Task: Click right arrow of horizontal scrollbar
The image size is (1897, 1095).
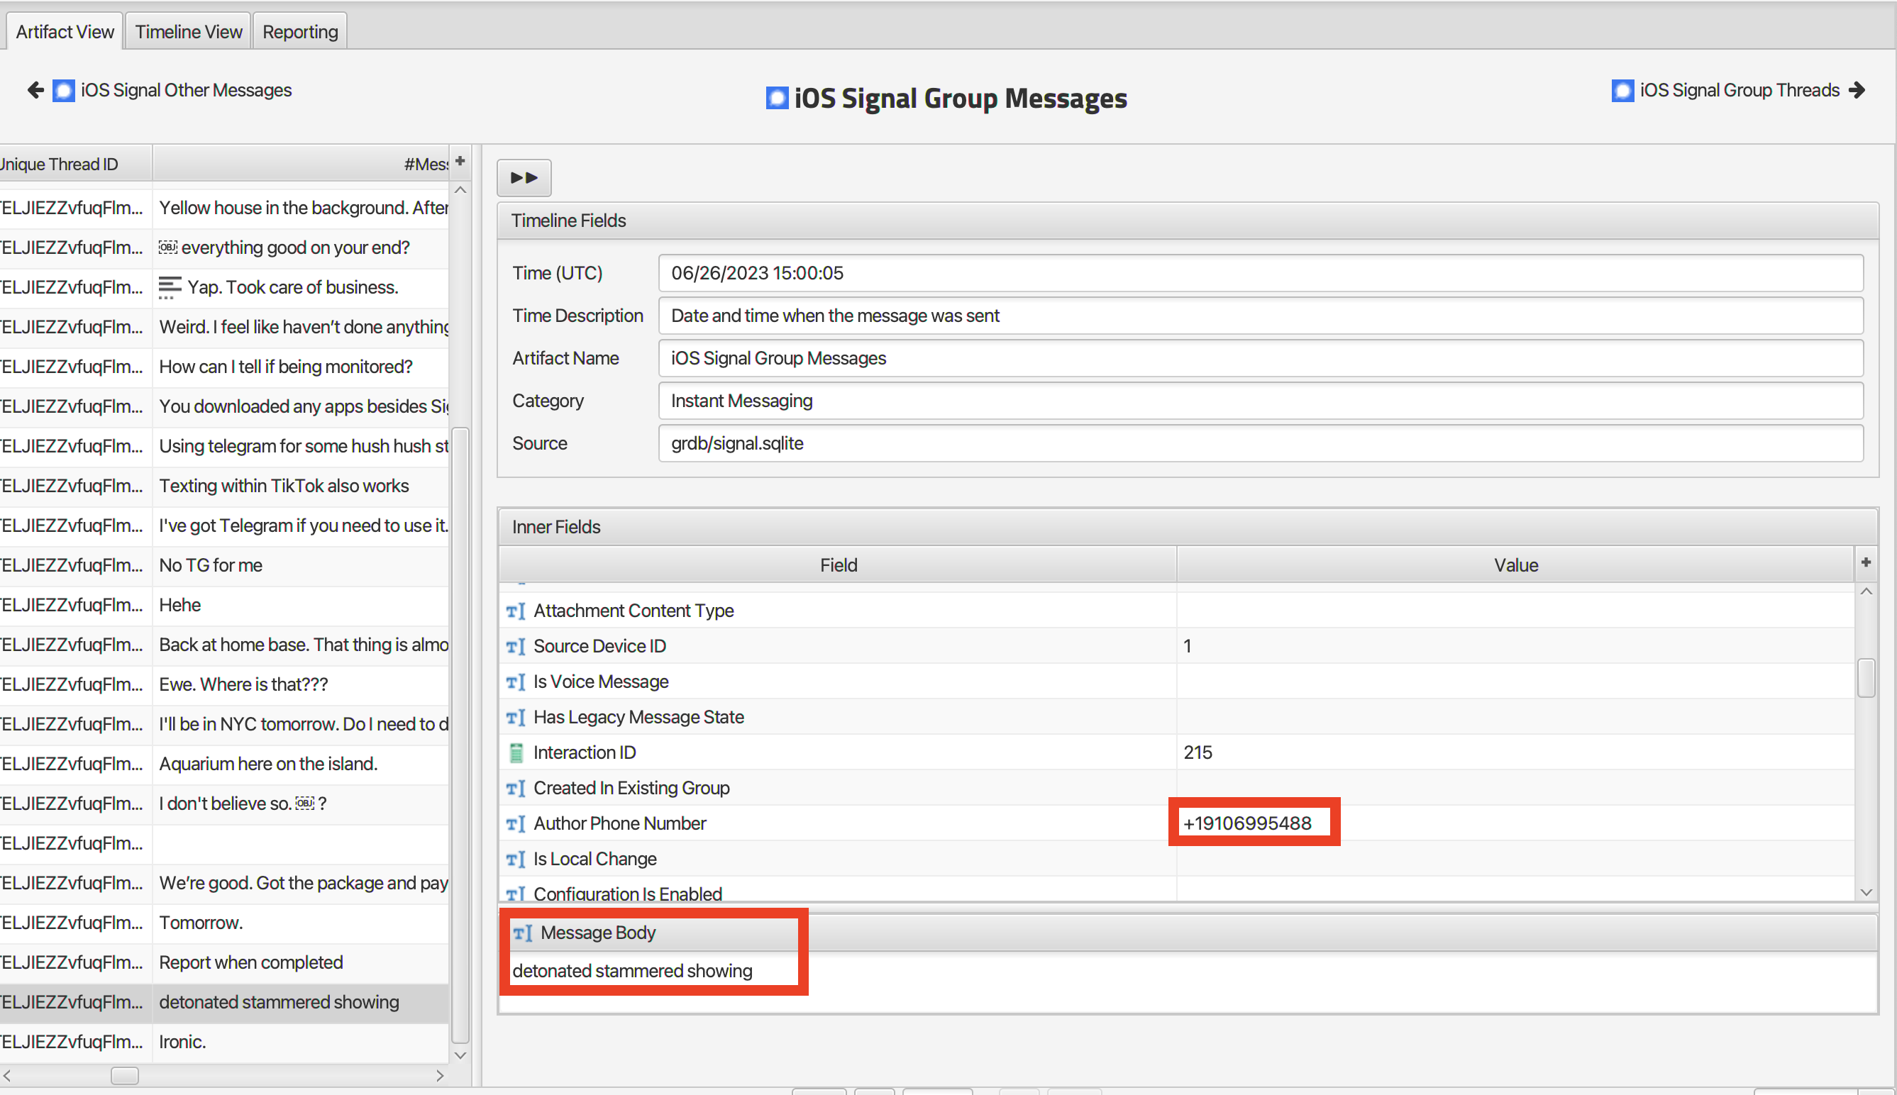Action: [x=440, y=1075]
